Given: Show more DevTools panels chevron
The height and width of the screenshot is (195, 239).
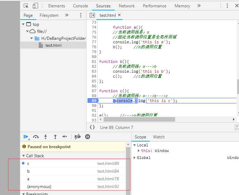Looking at the screenshot, I should [x=199, y=6].
